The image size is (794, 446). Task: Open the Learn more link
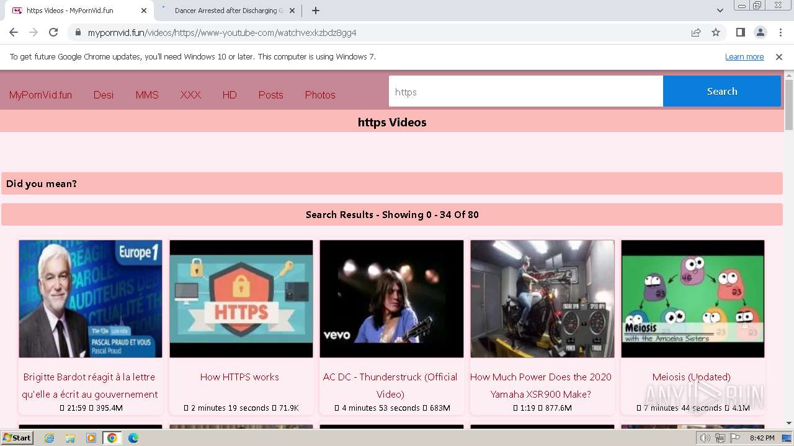tap(744, 57)
